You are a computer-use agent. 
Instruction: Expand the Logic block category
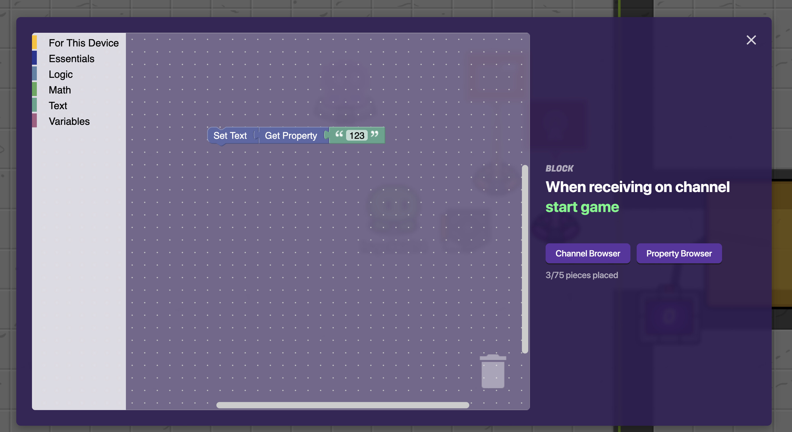61,74
